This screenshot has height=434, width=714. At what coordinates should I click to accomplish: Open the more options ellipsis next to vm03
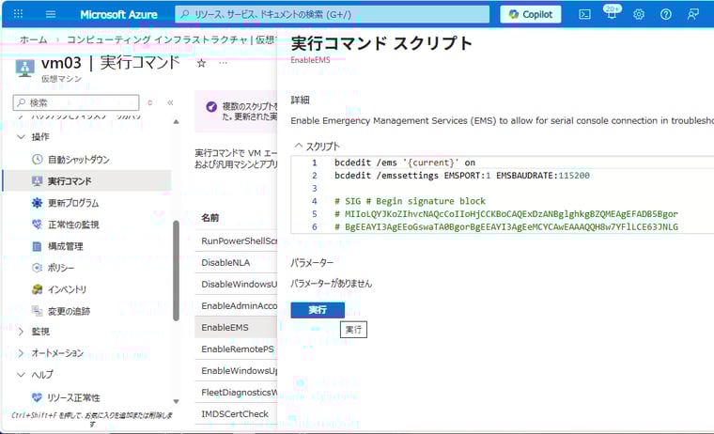[223, 63]
